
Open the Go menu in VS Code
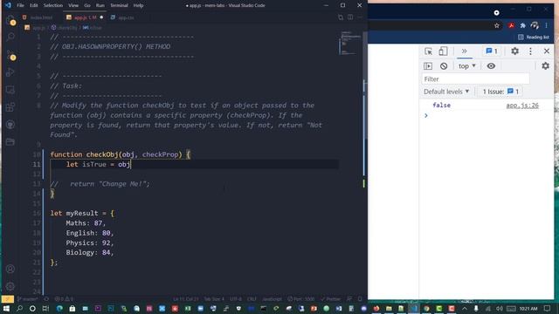pos(87,5)
